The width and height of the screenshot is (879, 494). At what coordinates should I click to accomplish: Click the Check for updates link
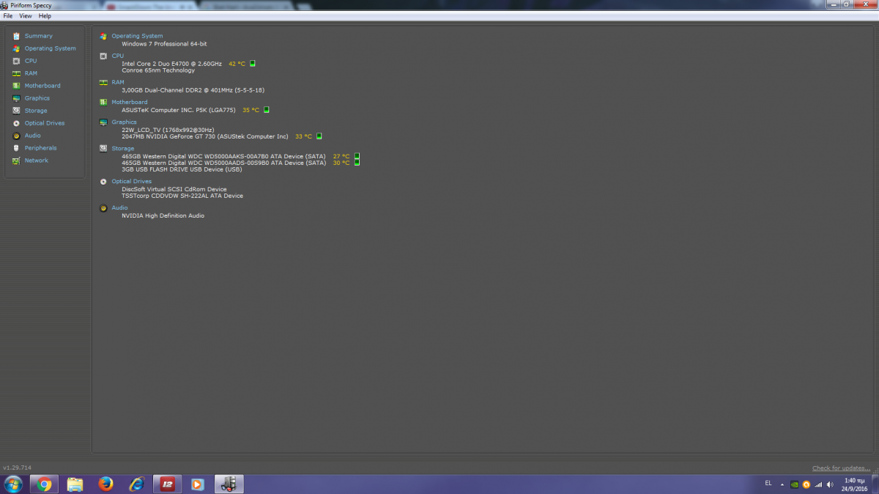tap(841, 468)
